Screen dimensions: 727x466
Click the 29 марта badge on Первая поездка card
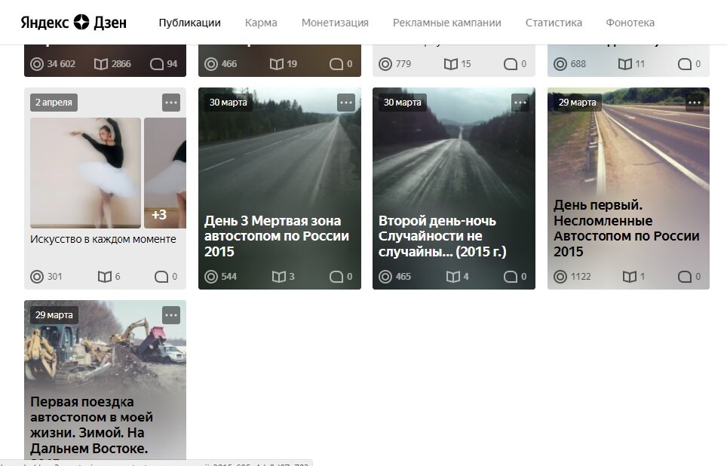(54, 315)
